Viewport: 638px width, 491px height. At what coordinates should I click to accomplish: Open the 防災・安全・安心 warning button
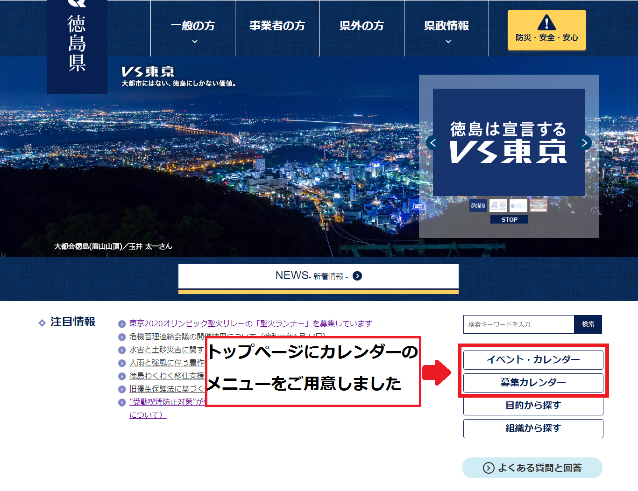coord(547,30)
